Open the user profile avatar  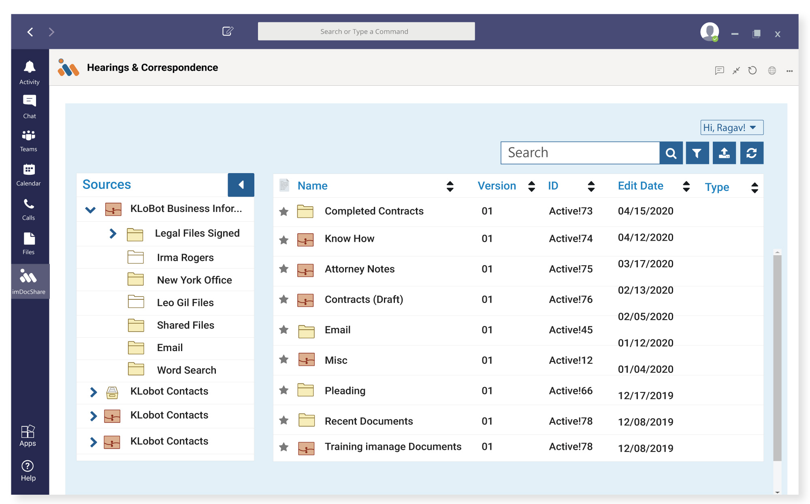click(x=710, y=32)
